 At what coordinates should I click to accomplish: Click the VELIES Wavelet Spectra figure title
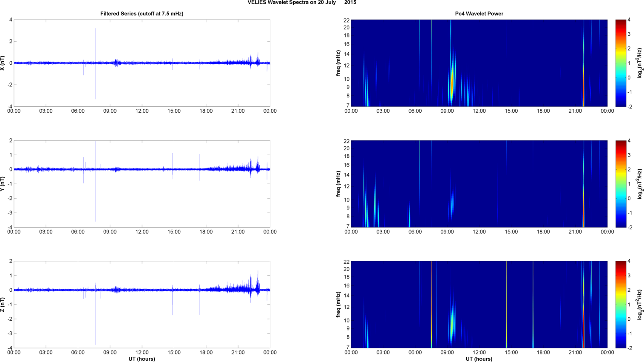click(302, 3)
